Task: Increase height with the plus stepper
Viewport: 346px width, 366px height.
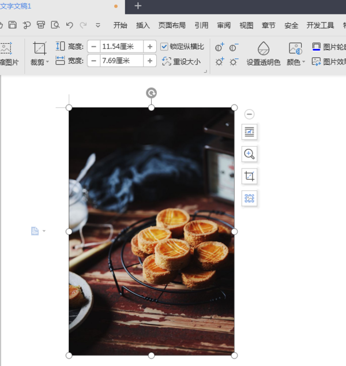Action: [x=150, y=46]
